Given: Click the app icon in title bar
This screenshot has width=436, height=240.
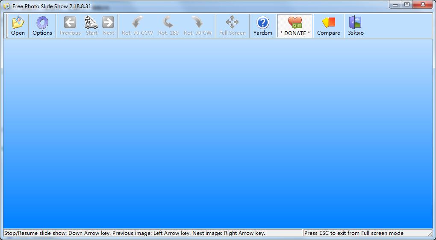Looking at the screenshot, I should 6,6.
